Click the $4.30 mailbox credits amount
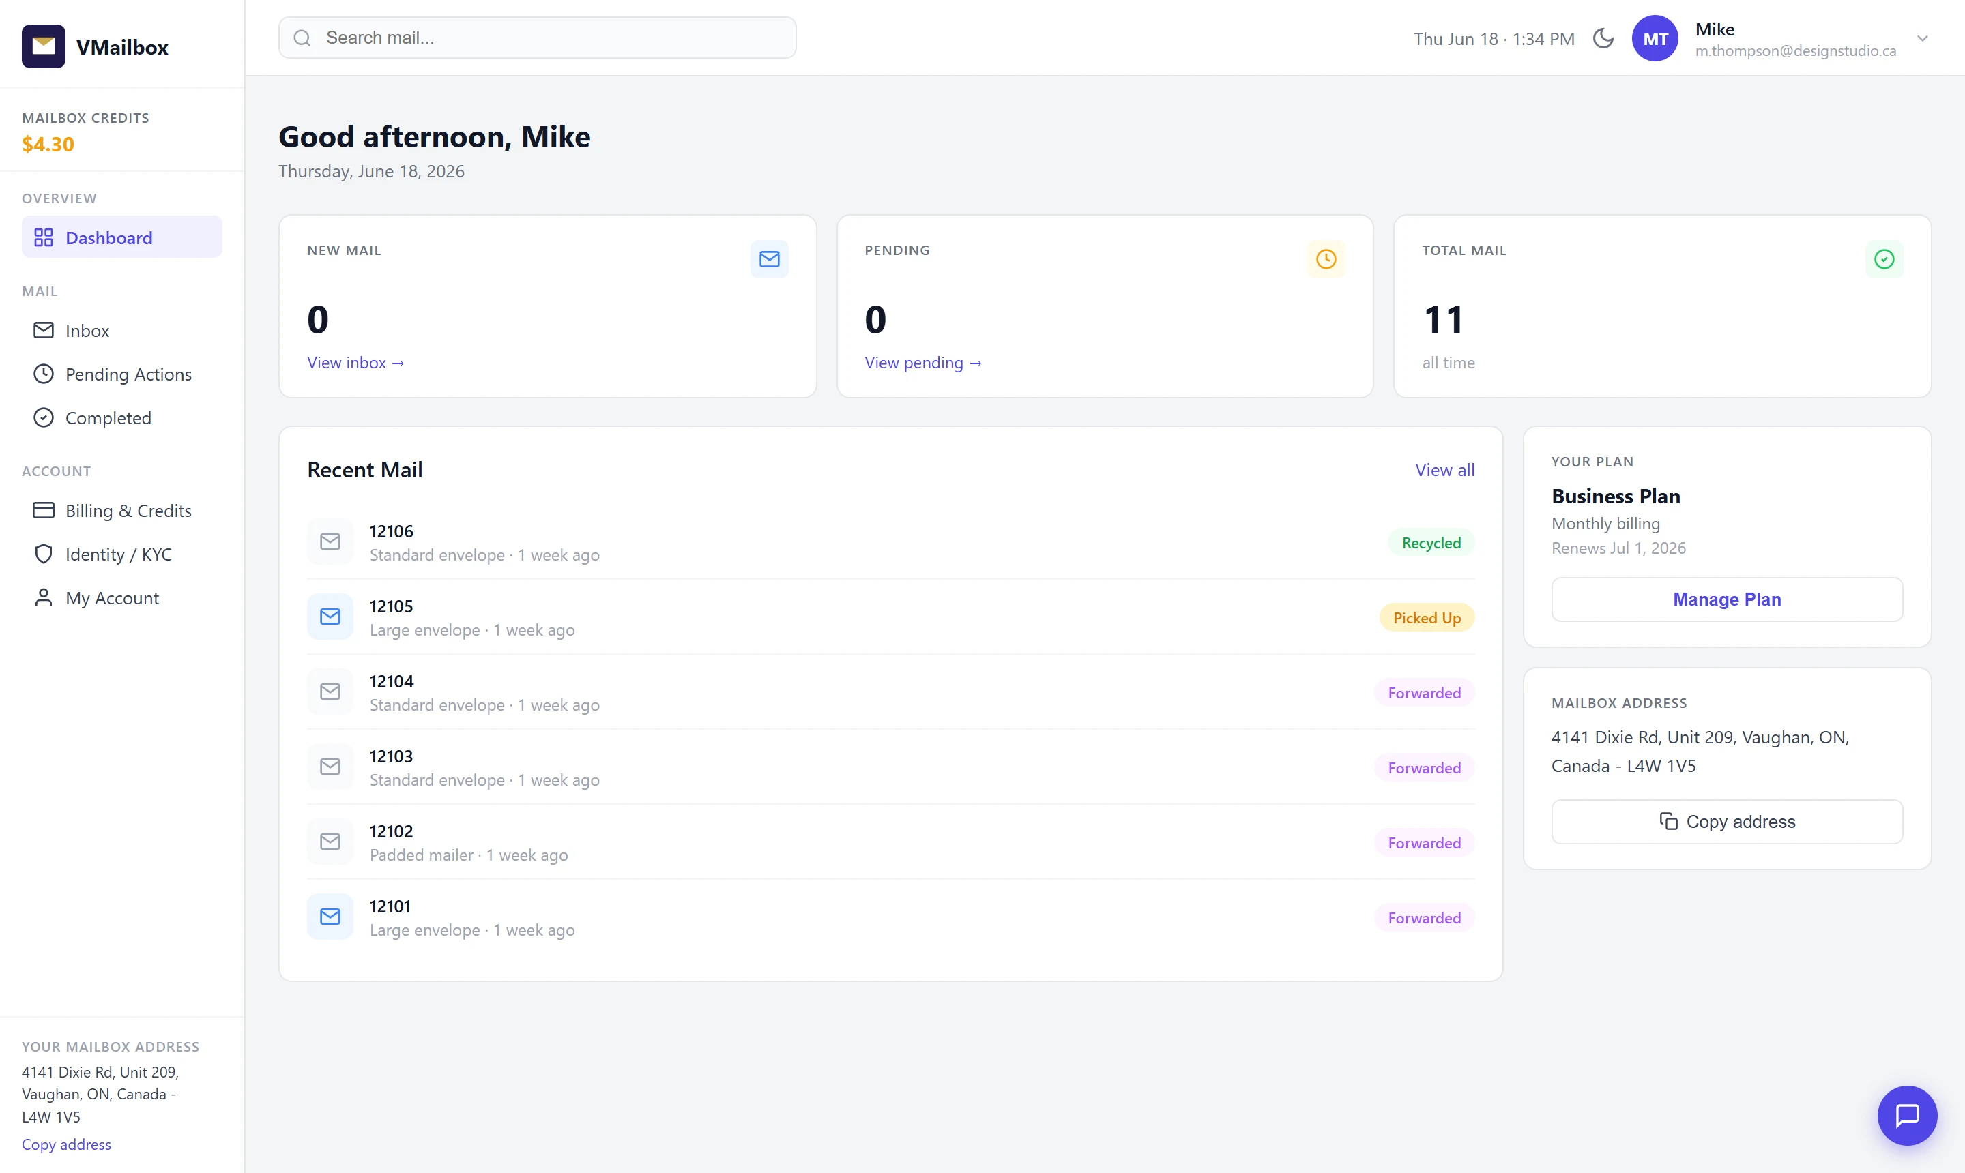Screen dimensions: 1965x1173 [48, 145]
